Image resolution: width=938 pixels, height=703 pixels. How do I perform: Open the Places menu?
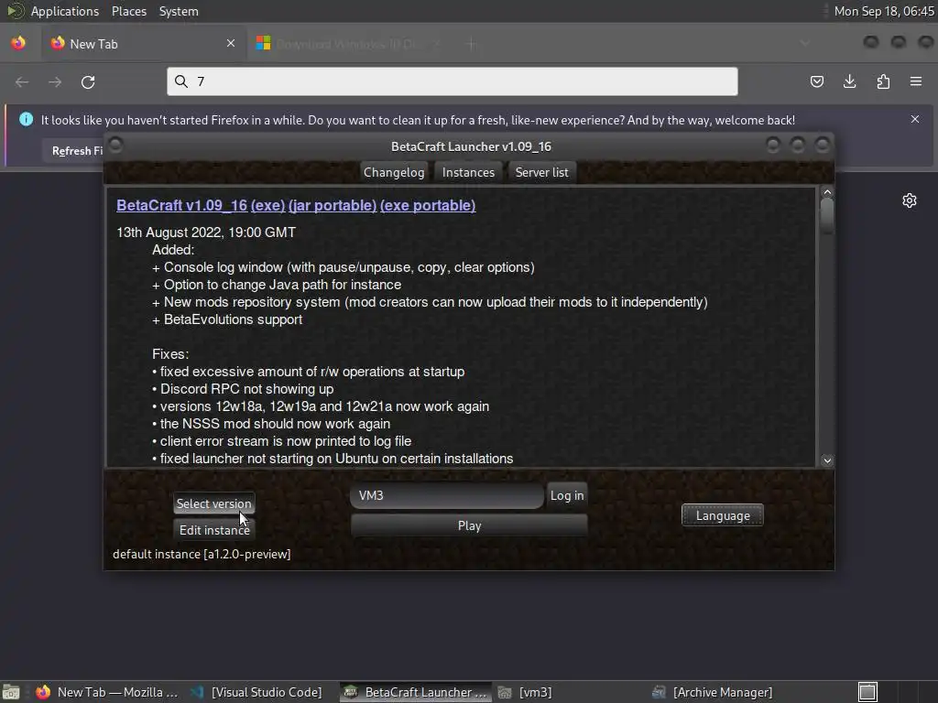pos(128,11)
